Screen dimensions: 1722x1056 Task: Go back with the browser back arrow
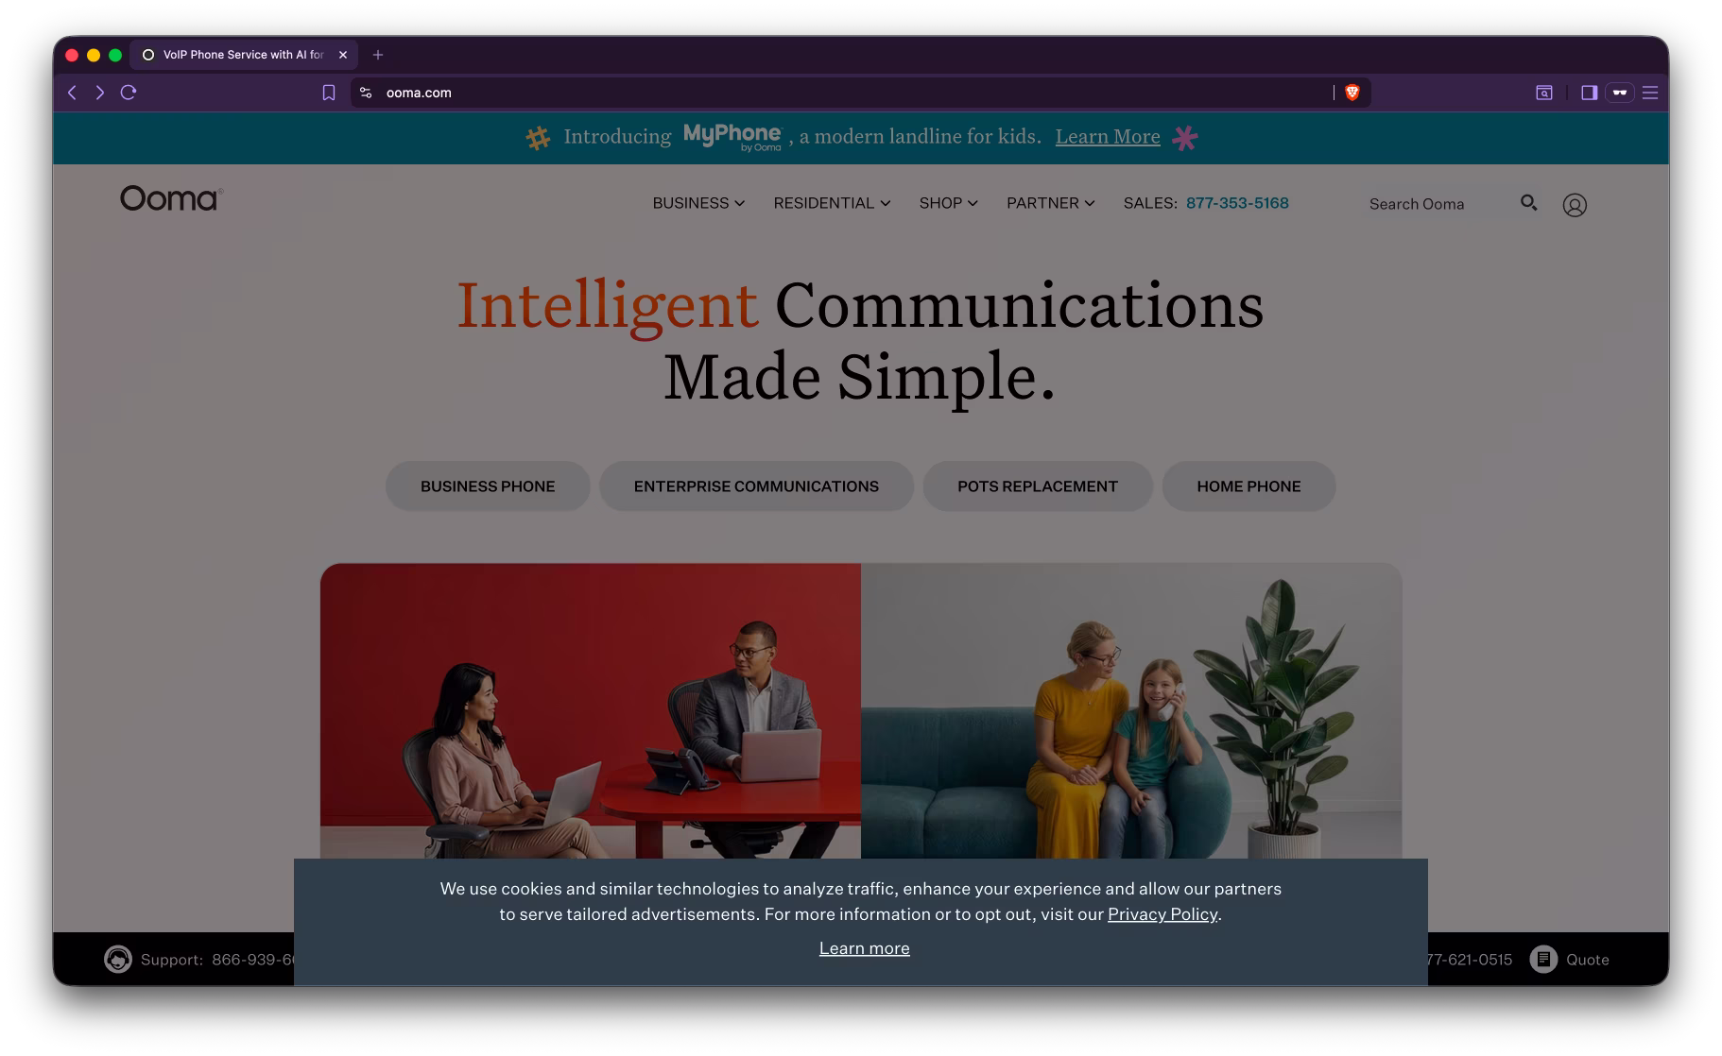coord(72,93)
